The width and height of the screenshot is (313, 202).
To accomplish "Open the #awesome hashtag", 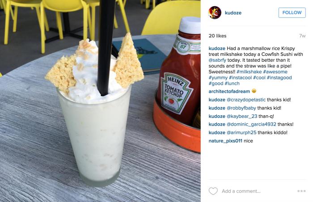I will pyautogui.click(x=275, y=72).
